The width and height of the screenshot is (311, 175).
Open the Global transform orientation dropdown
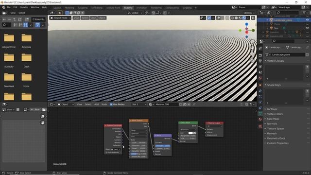tap(135, 13)
